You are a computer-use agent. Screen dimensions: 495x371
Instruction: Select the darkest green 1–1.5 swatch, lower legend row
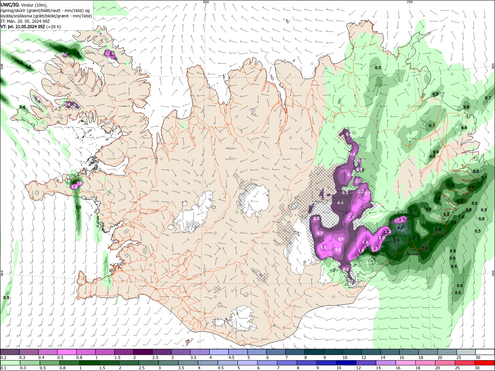coord(89,363)
